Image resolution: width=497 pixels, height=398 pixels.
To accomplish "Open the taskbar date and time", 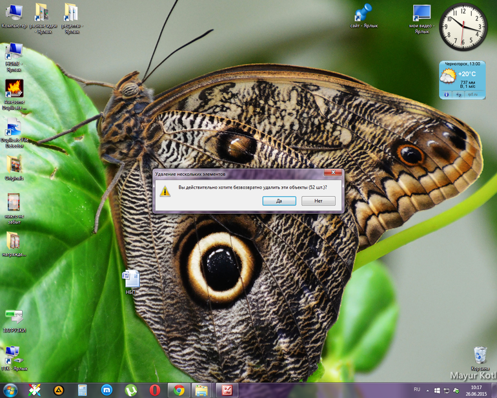I will [x=476, y=390].
